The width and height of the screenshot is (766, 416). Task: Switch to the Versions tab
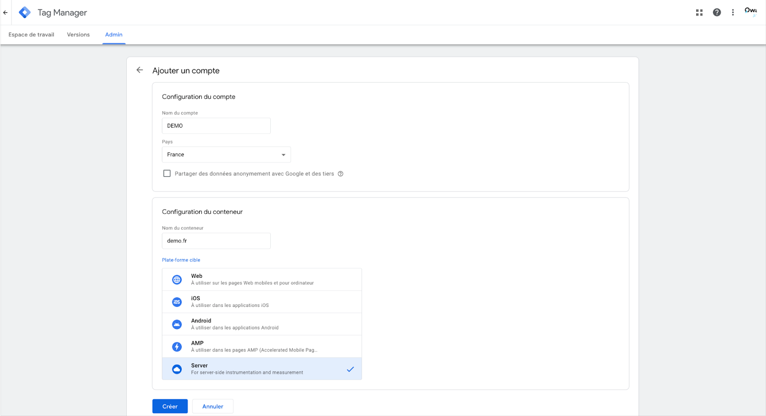[x=78, y=34]
